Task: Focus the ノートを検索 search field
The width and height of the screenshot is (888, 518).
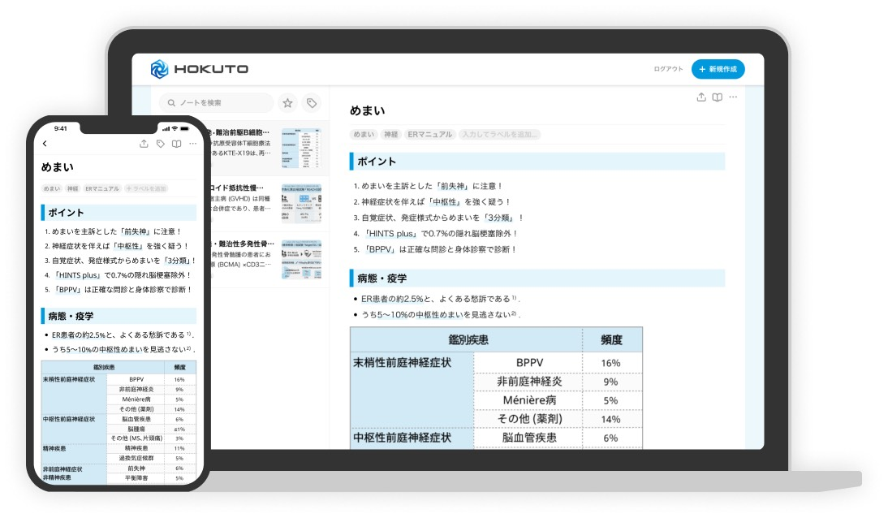Action: [x=217, y=102]
